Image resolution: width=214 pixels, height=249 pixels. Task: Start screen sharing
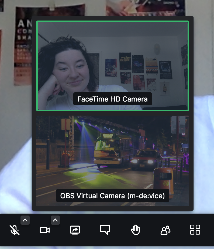pos(75,230)
